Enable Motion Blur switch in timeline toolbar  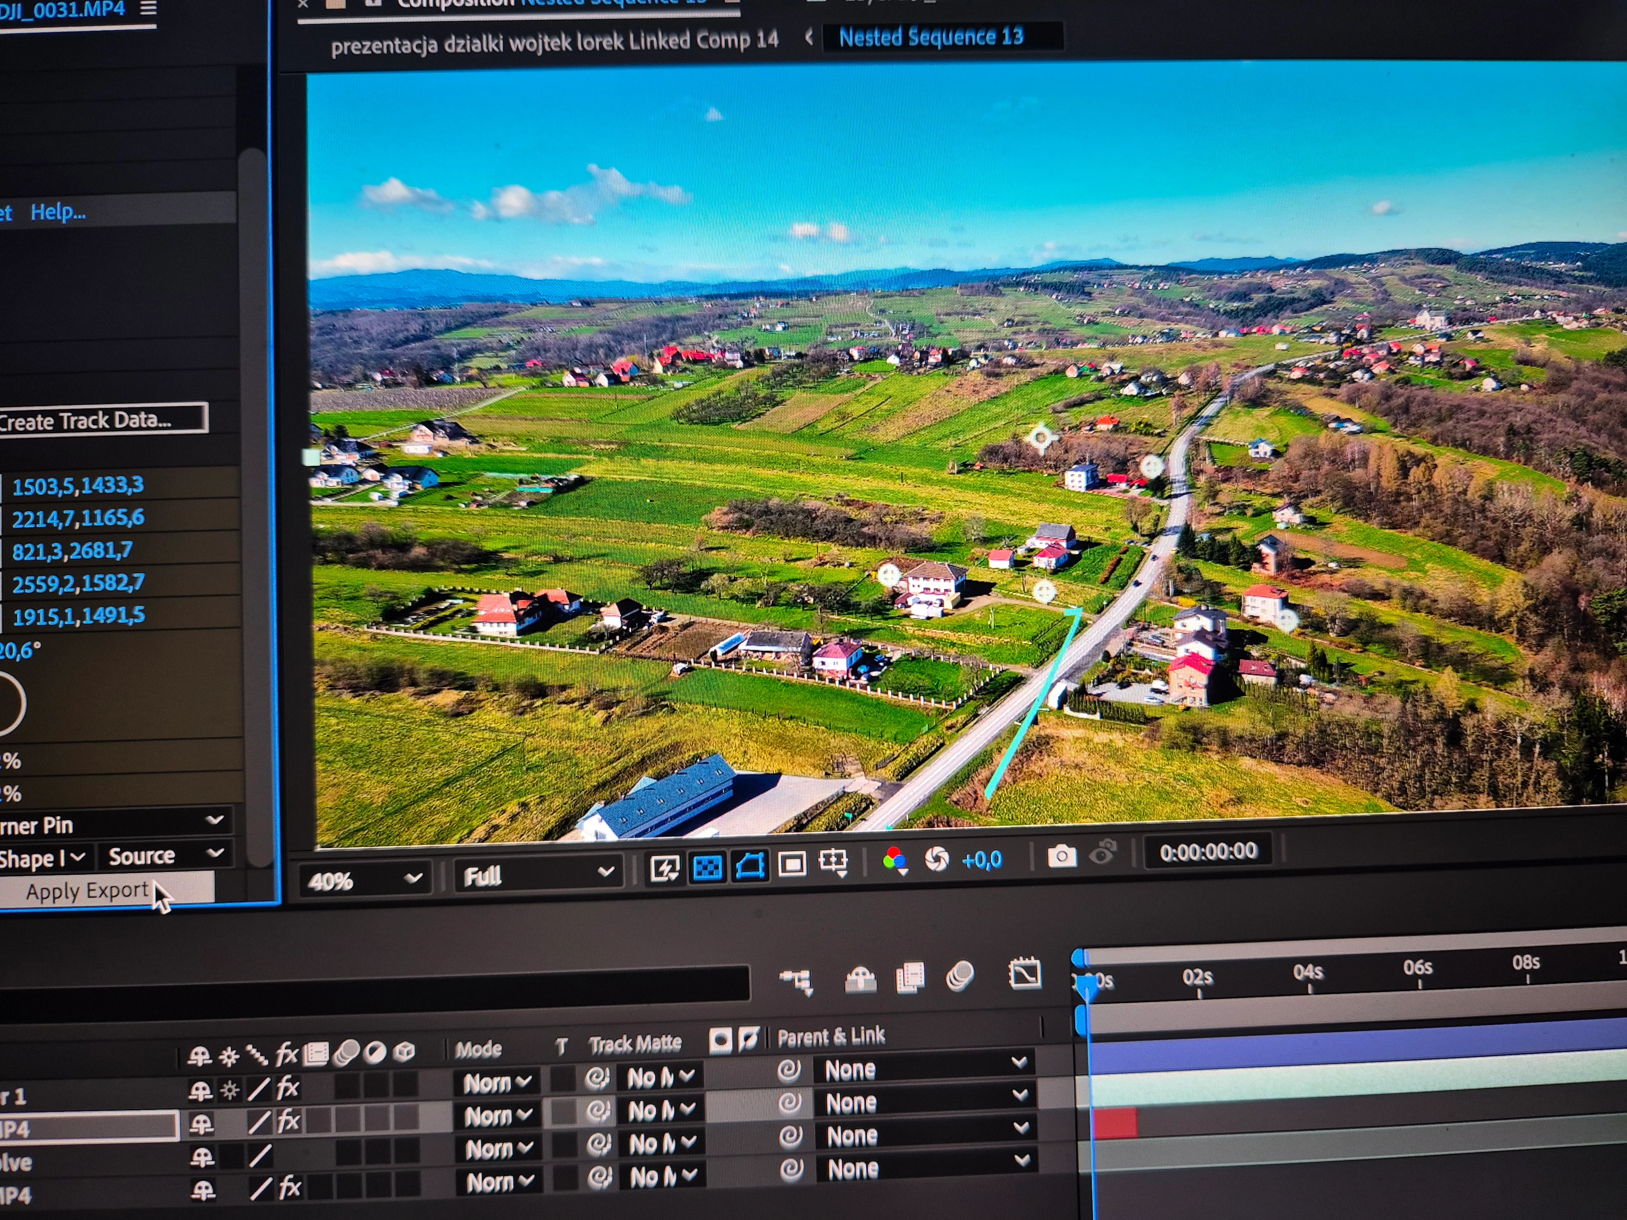click(960, 976)
